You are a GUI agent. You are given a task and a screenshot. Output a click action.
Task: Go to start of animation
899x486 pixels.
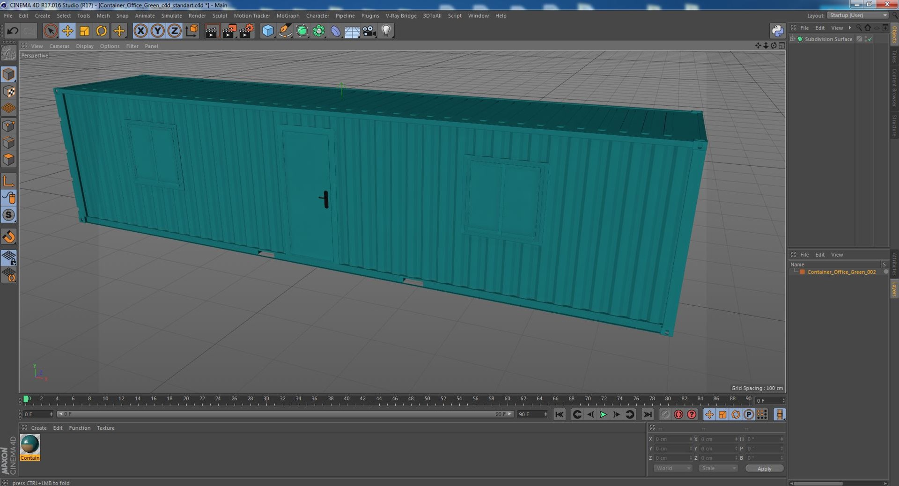click(x=559, y=414)
